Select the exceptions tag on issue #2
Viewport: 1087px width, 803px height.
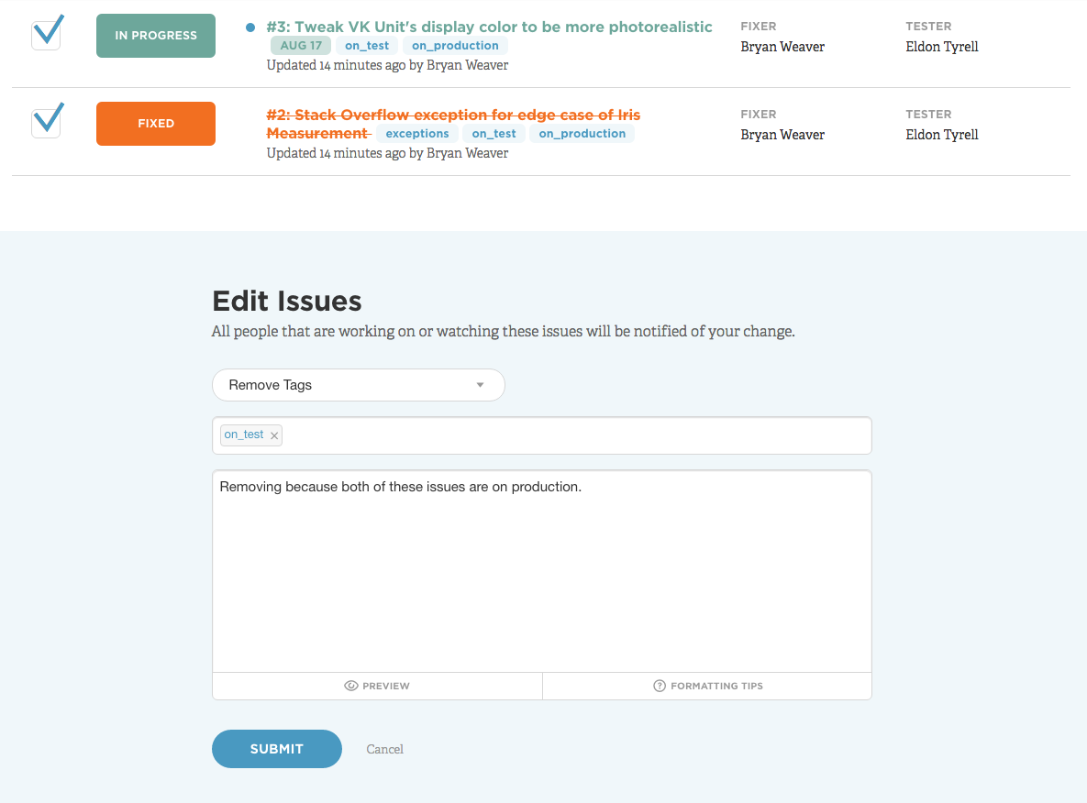tap(417, 134)
